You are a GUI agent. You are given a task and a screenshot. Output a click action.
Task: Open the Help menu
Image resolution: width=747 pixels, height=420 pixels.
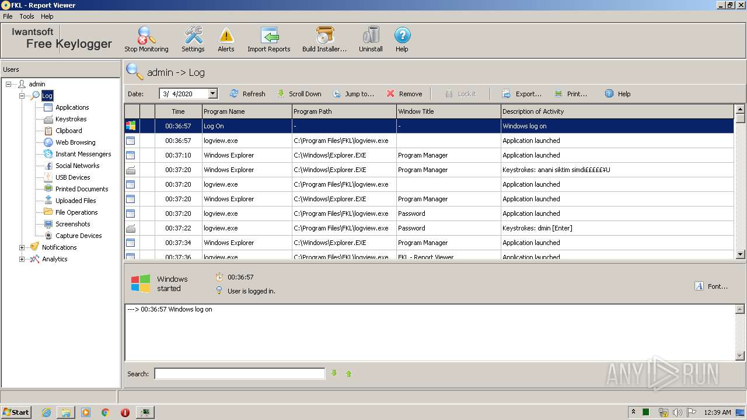coord(47,16)
